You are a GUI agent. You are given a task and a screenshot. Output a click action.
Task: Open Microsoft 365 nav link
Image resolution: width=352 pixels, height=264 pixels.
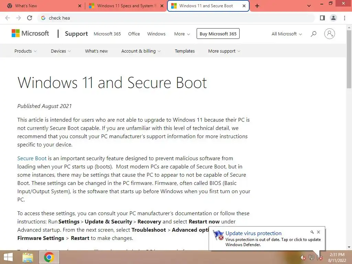pos(107,34)
